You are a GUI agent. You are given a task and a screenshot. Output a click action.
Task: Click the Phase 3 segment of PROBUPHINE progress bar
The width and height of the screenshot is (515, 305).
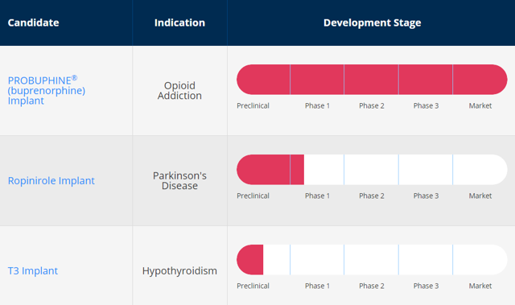coord(426,80)
